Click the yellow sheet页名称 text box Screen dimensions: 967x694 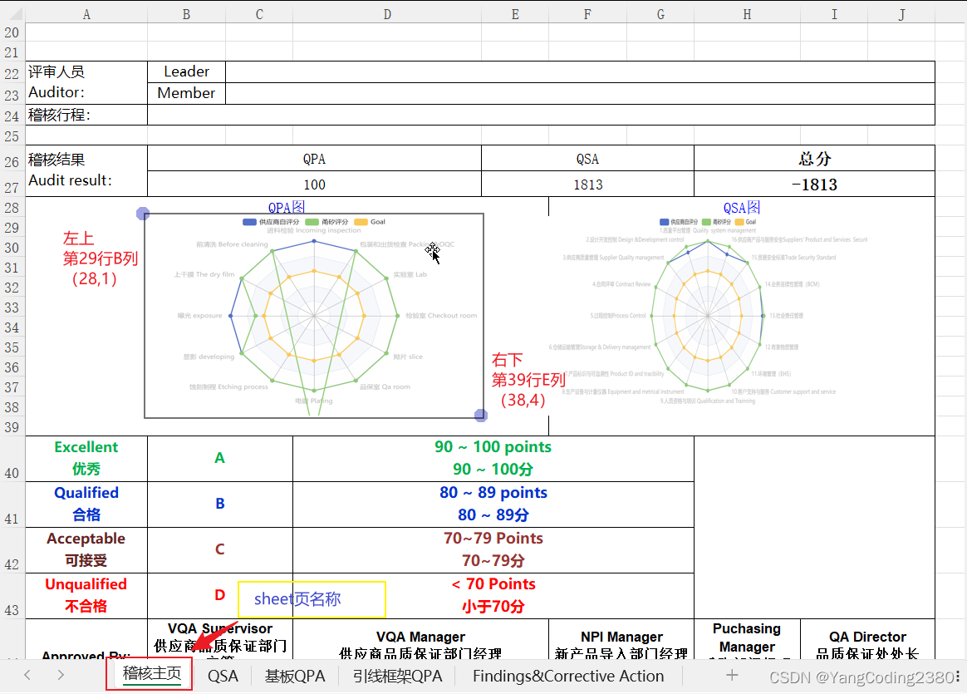311,599
